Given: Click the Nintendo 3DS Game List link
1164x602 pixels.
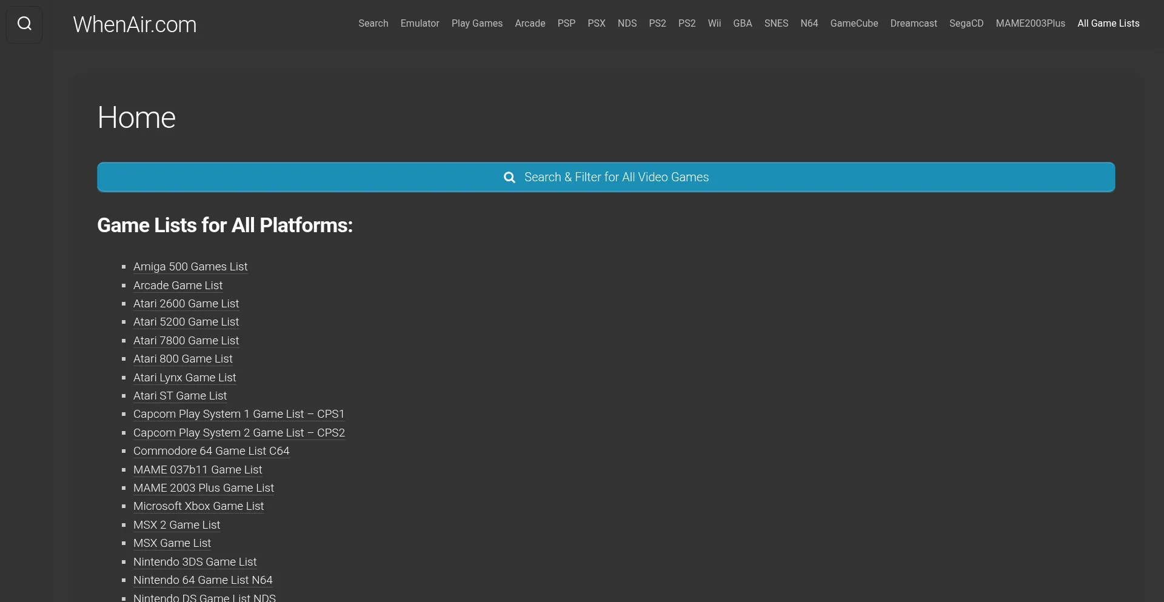Looking at the screenshot, I should coord(195,562).
